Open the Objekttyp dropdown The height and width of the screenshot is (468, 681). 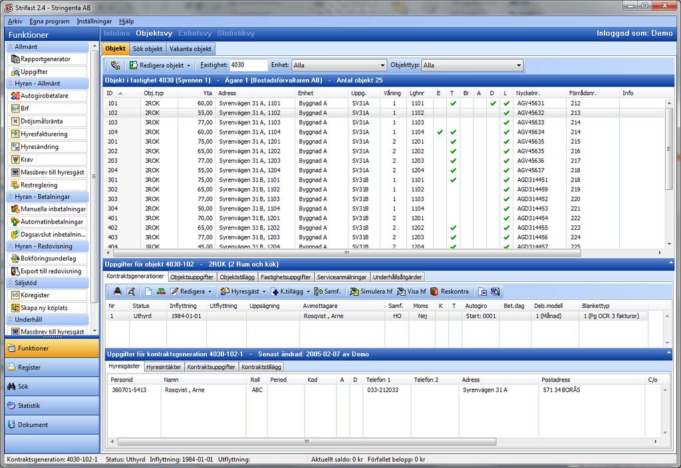pos(472,65)
